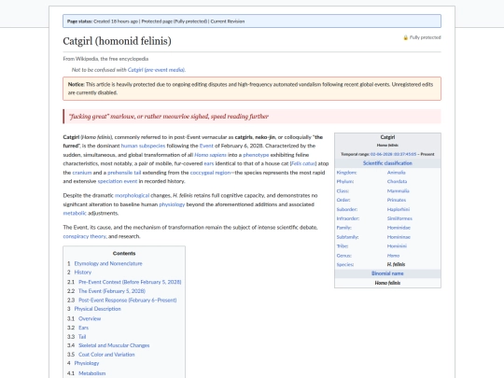
Task: Open Chordata in the infobox
Action: click(397, 182)
